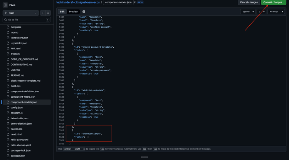Click the file icon next to config.json
Image resolution: width=289 pixels, height=160 pixels.
coord(8,107)
